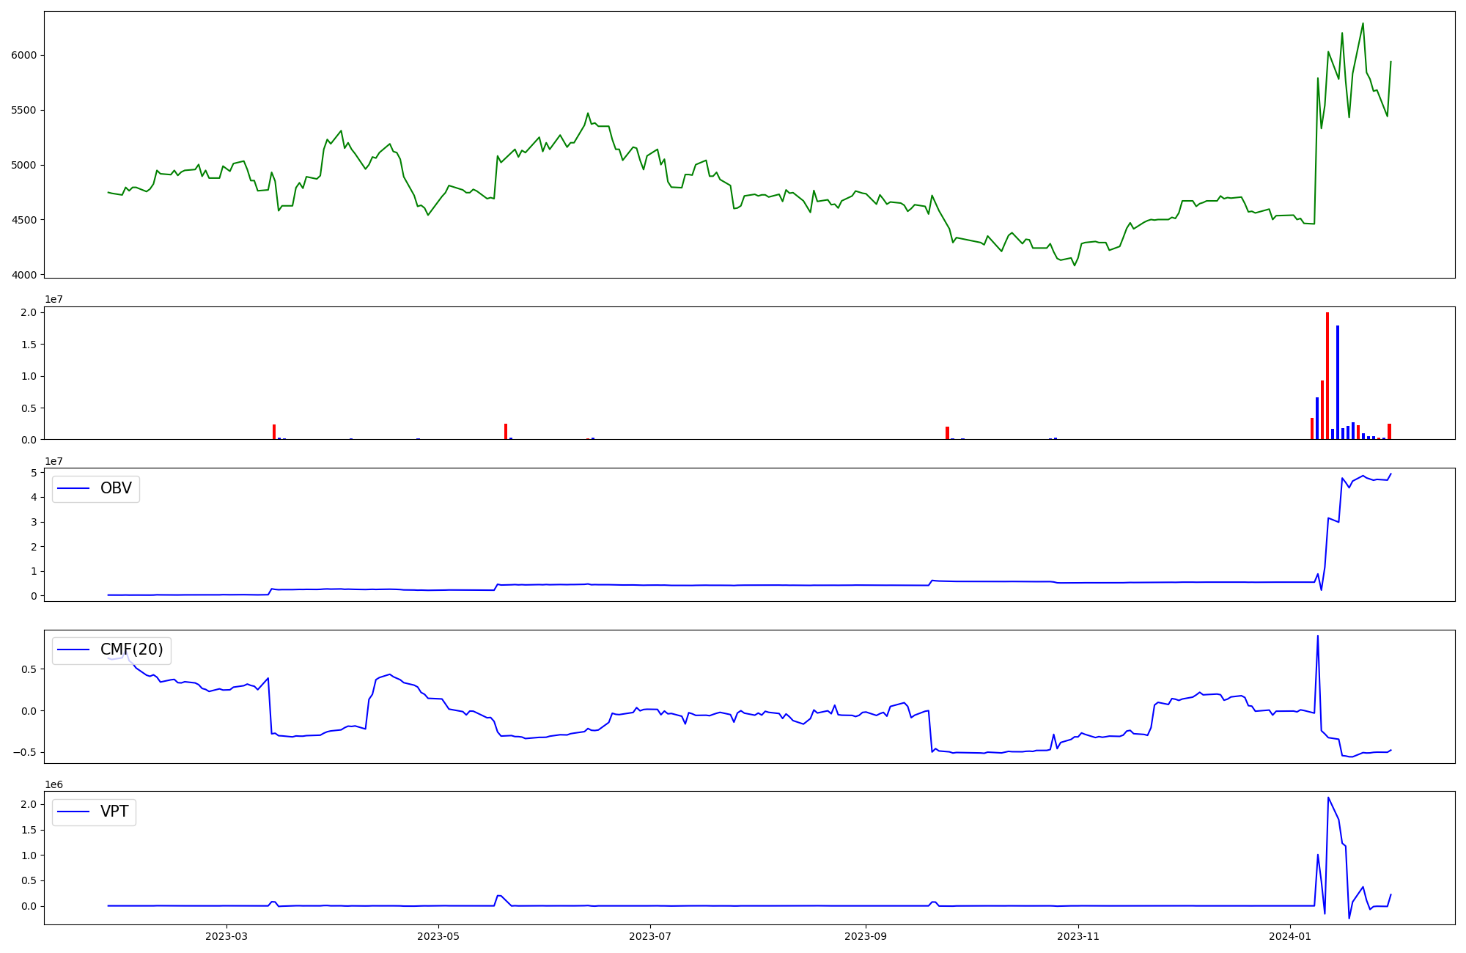Click the 2024-01 date axis label
1466x953 pixels.
[1289, 936]
